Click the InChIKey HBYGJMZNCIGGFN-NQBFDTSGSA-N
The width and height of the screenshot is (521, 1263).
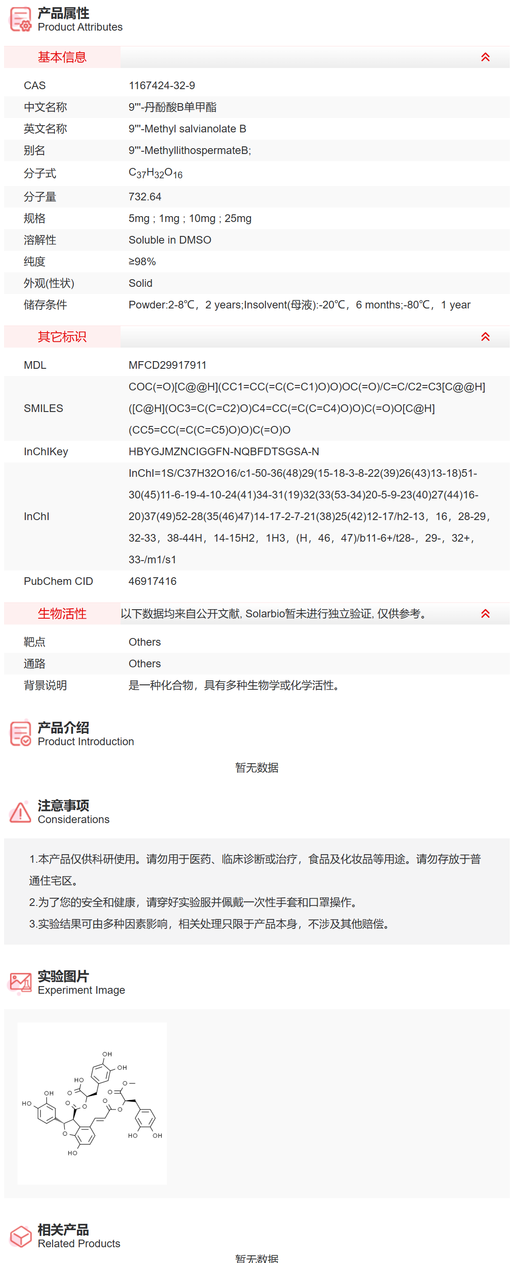tap(224, 451)
